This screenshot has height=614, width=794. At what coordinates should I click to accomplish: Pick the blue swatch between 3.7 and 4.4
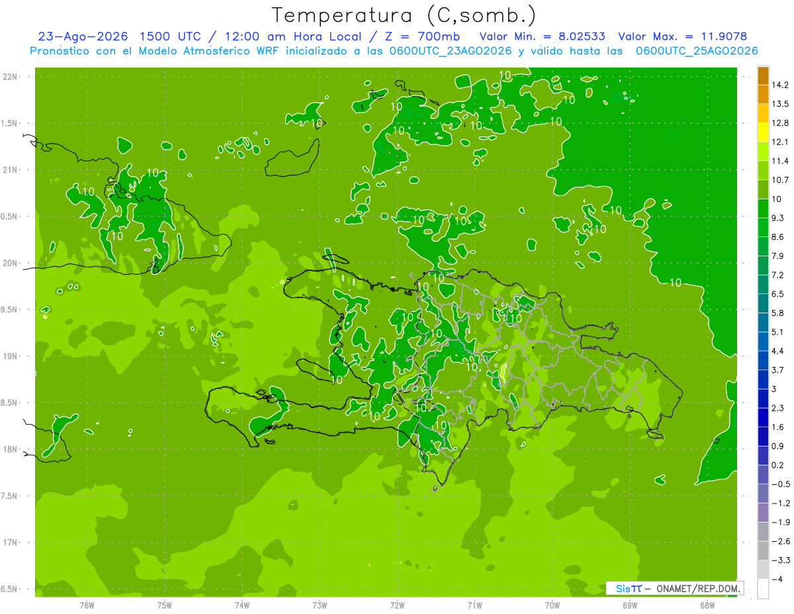pos(763,360)
